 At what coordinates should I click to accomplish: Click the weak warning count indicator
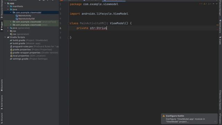point(210,4)
